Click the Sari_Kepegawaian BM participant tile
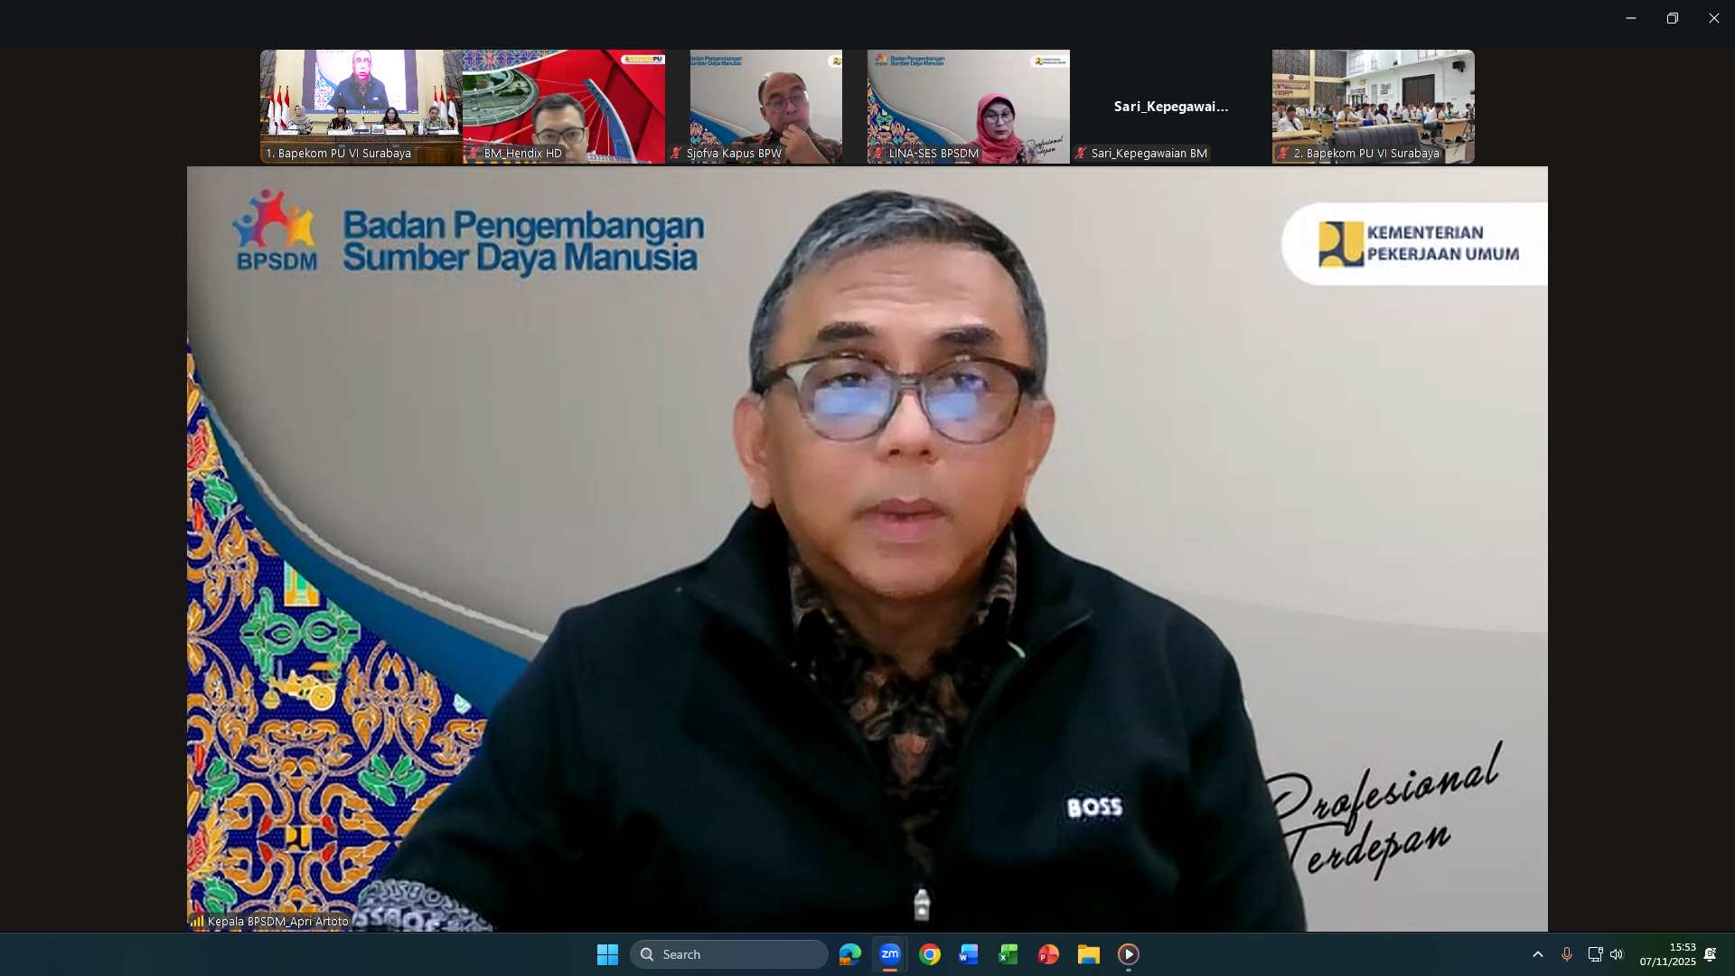 point(1170,106)
